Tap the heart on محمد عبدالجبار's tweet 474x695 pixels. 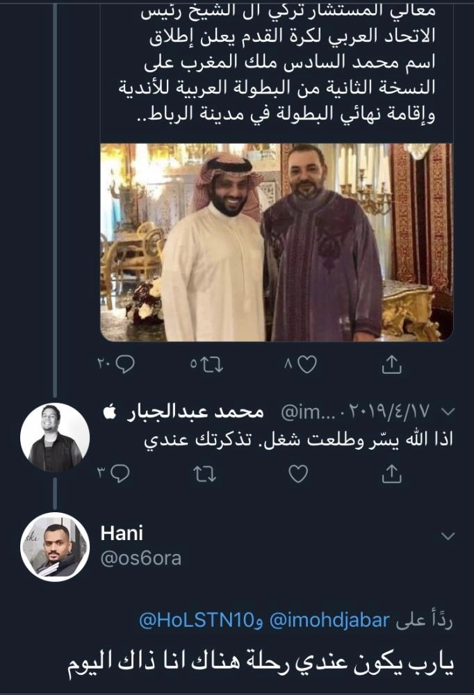tap(298, 474)
